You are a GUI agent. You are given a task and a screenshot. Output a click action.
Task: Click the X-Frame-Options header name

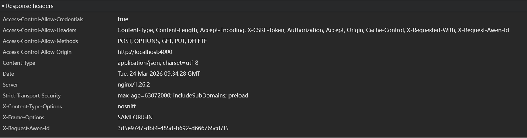[23, 117]
